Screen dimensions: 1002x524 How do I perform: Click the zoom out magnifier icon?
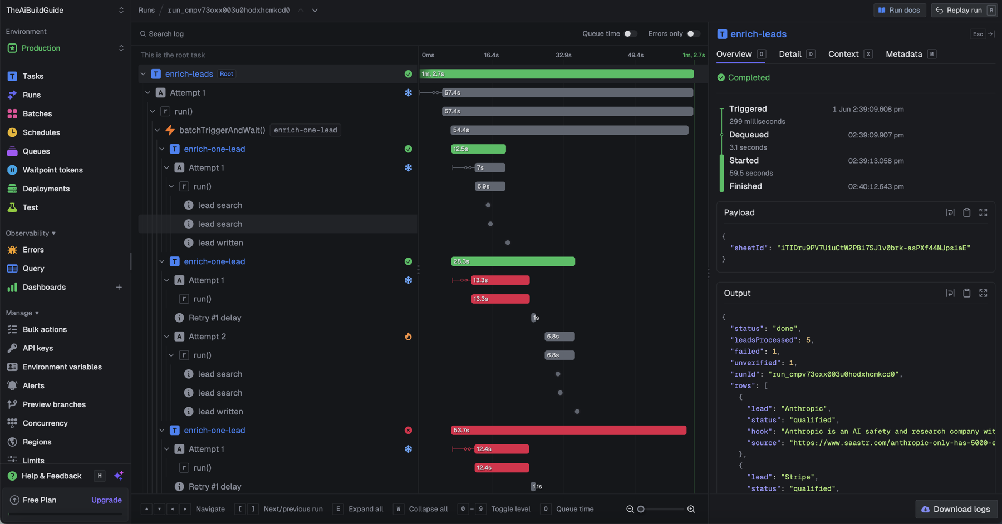[x=630, y=509]
